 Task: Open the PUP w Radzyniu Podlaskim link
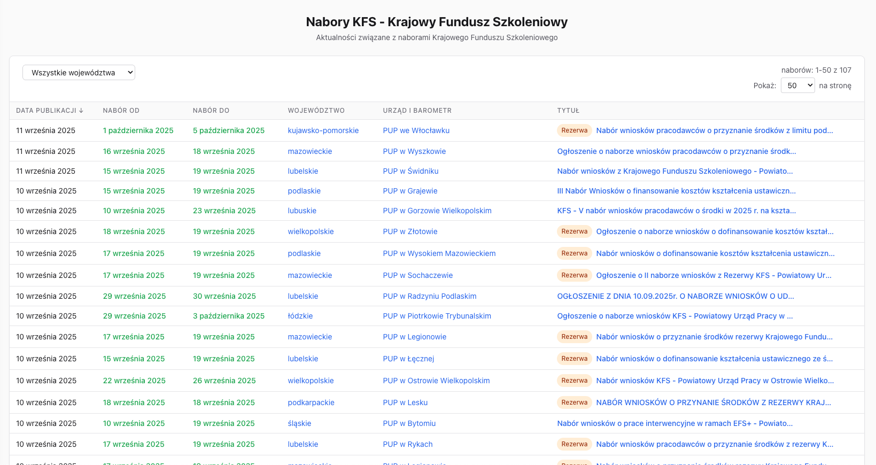click(430, 296)
